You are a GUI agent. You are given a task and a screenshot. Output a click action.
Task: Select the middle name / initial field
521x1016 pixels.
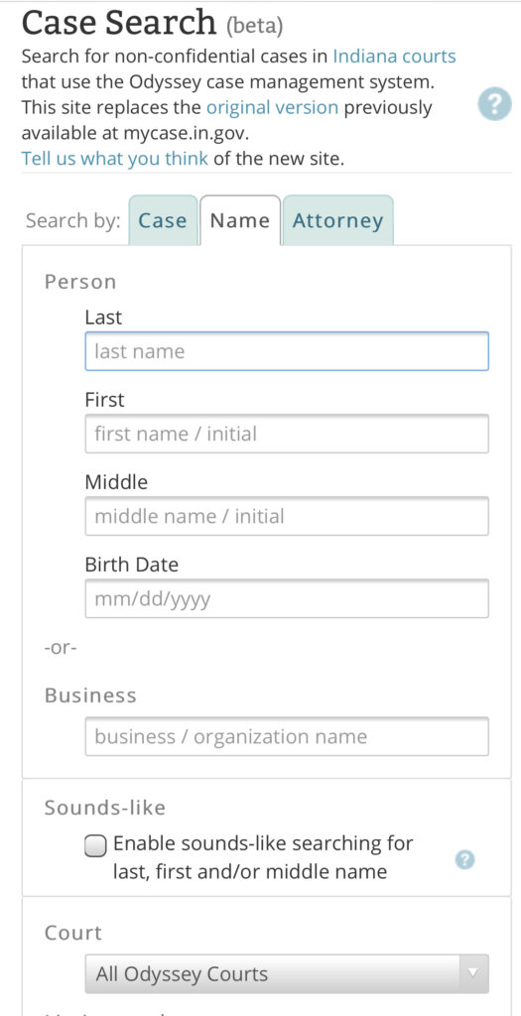click(x=287, y=516)
